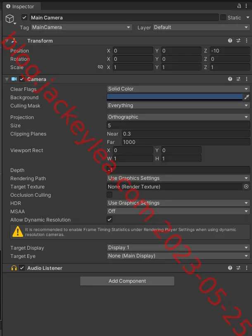Click the Viewport Rect H field
The width and height of the screenshot is (252, 336).
pyautogui.click(x=181, y=159)
